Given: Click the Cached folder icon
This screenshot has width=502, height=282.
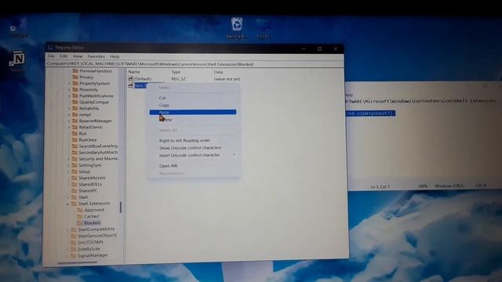Looking at the screenshot, I should pos(80,216).
